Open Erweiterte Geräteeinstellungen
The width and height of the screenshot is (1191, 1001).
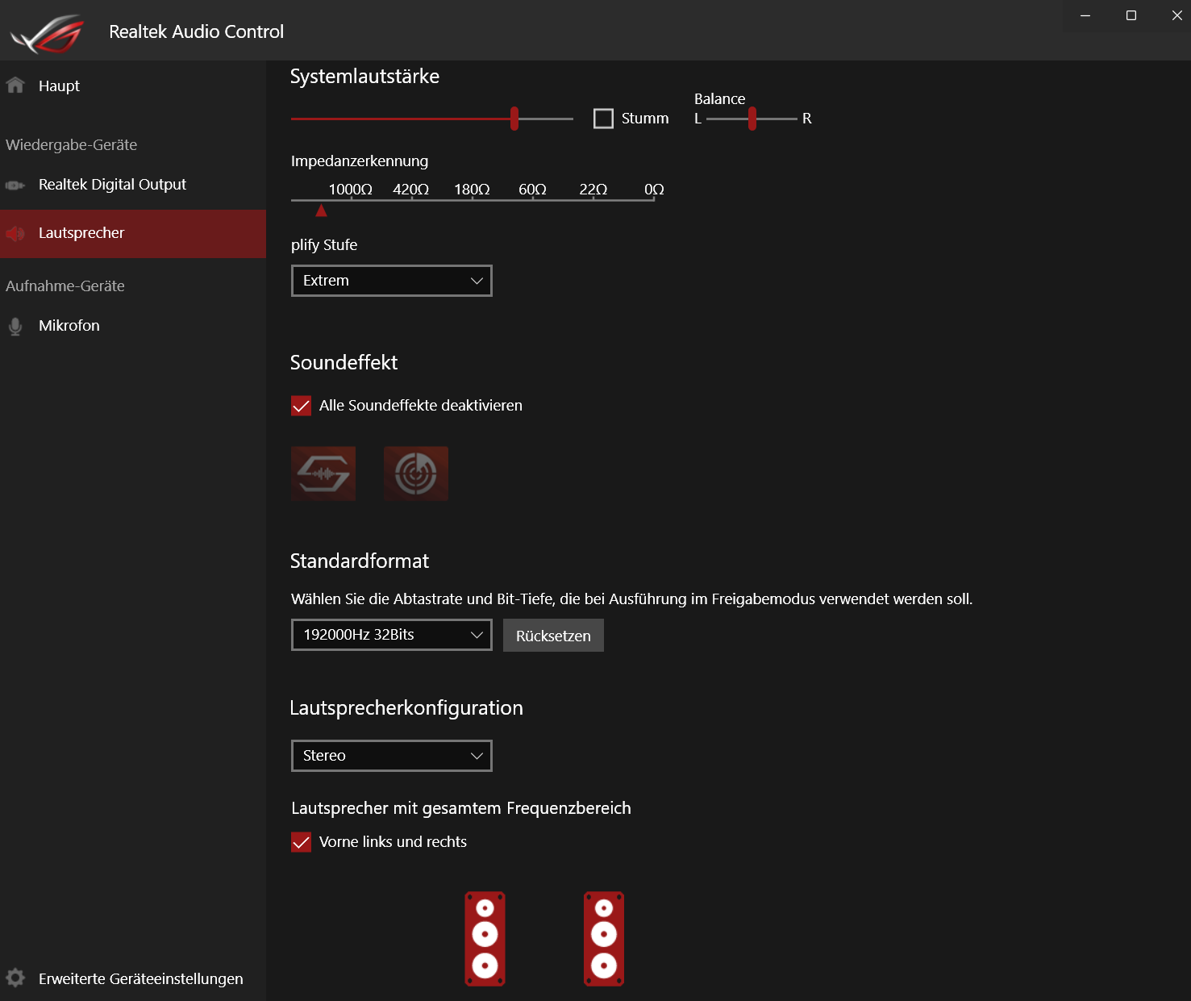[133, 978]
